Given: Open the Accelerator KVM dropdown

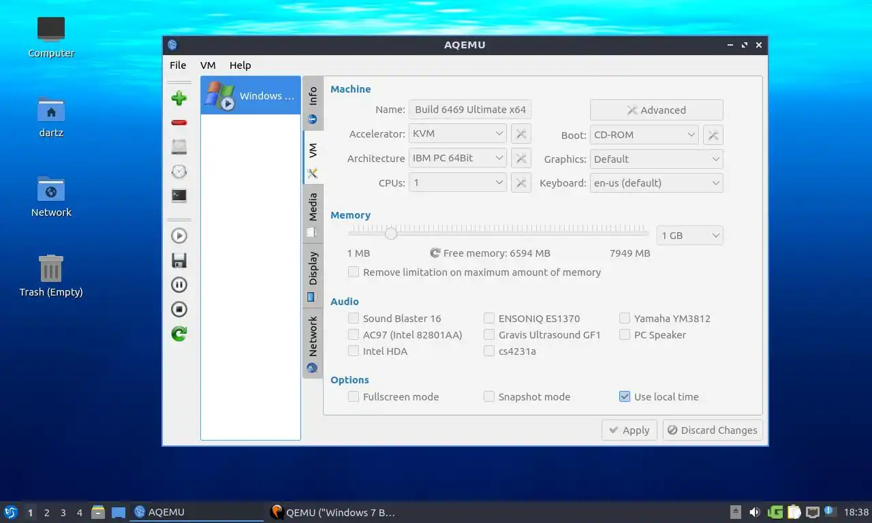Looking at the screenshot, I should (x=458, y=134).
